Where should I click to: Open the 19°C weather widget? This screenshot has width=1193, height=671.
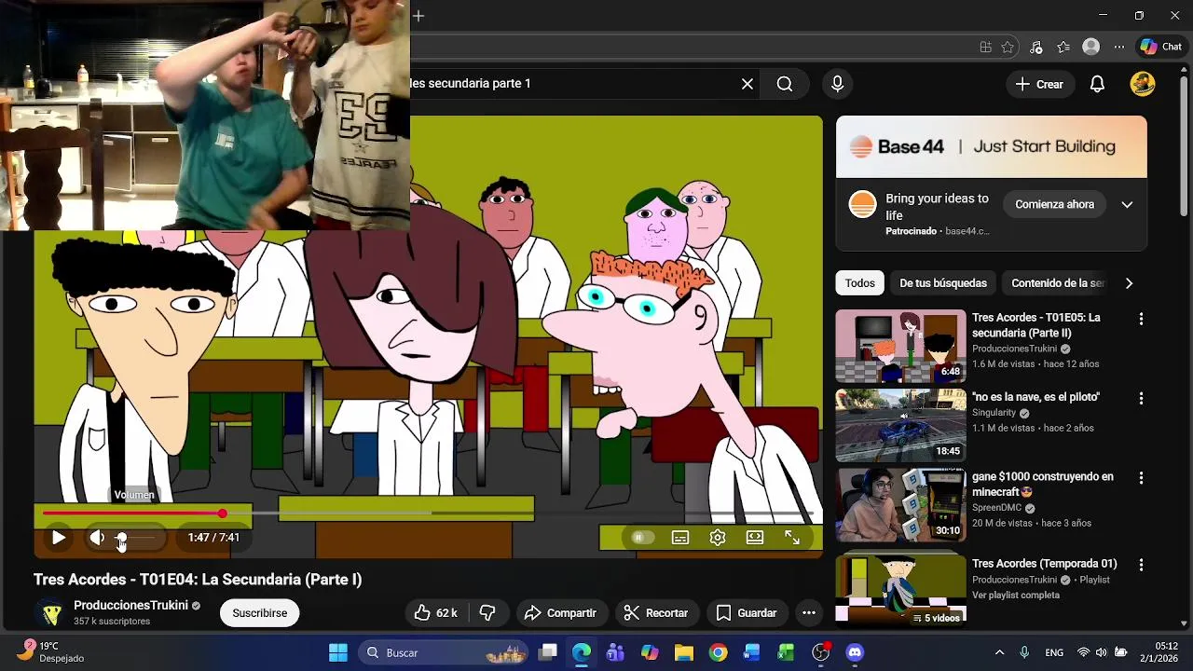[x=51, y=651]
